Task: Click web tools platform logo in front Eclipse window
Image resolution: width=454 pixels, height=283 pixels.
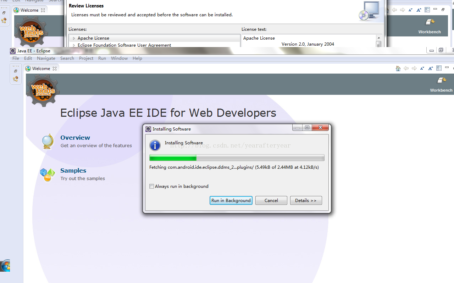Action: (x=43, y=89)
